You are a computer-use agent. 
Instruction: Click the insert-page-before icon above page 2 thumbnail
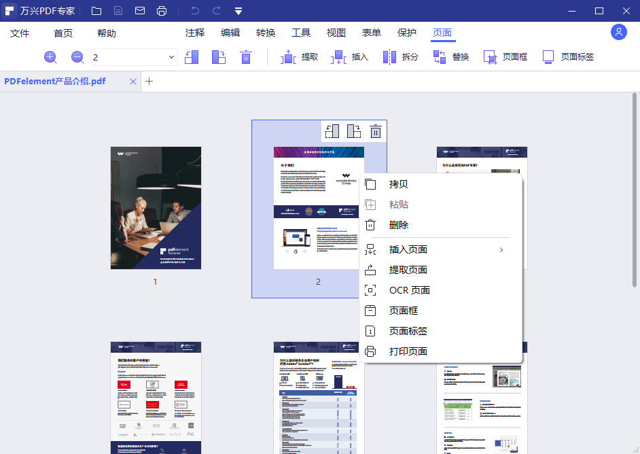(x=332, y=130)
